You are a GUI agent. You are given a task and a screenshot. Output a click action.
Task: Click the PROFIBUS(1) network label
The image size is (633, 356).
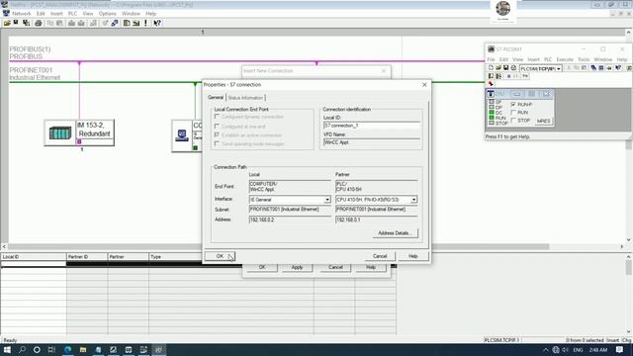coord(30,49)
